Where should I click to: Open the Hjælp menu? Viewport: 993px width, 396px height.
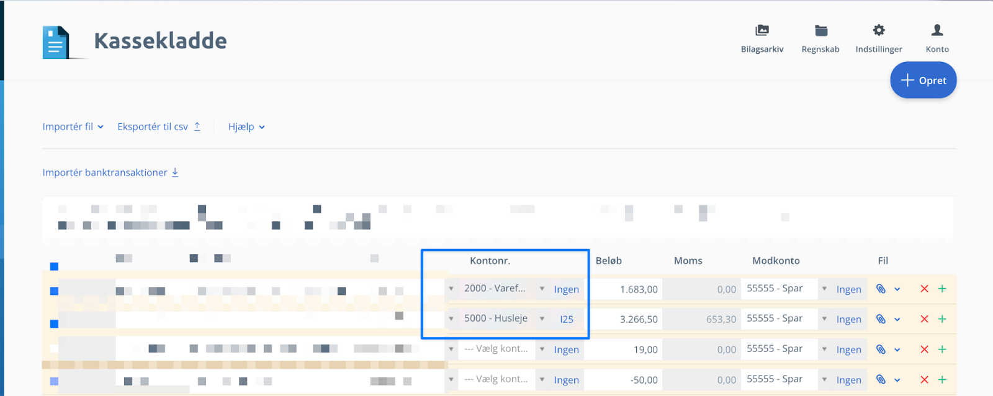[246, 126]
